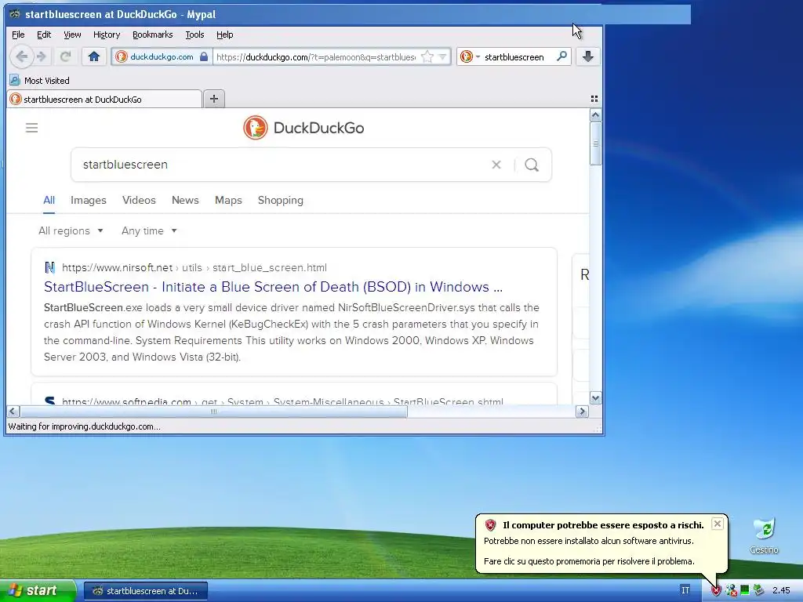Click the horizontal scrollbar thumb
Image resolution: width=803 pixels, height=602 pixels.
pos(213,411)
